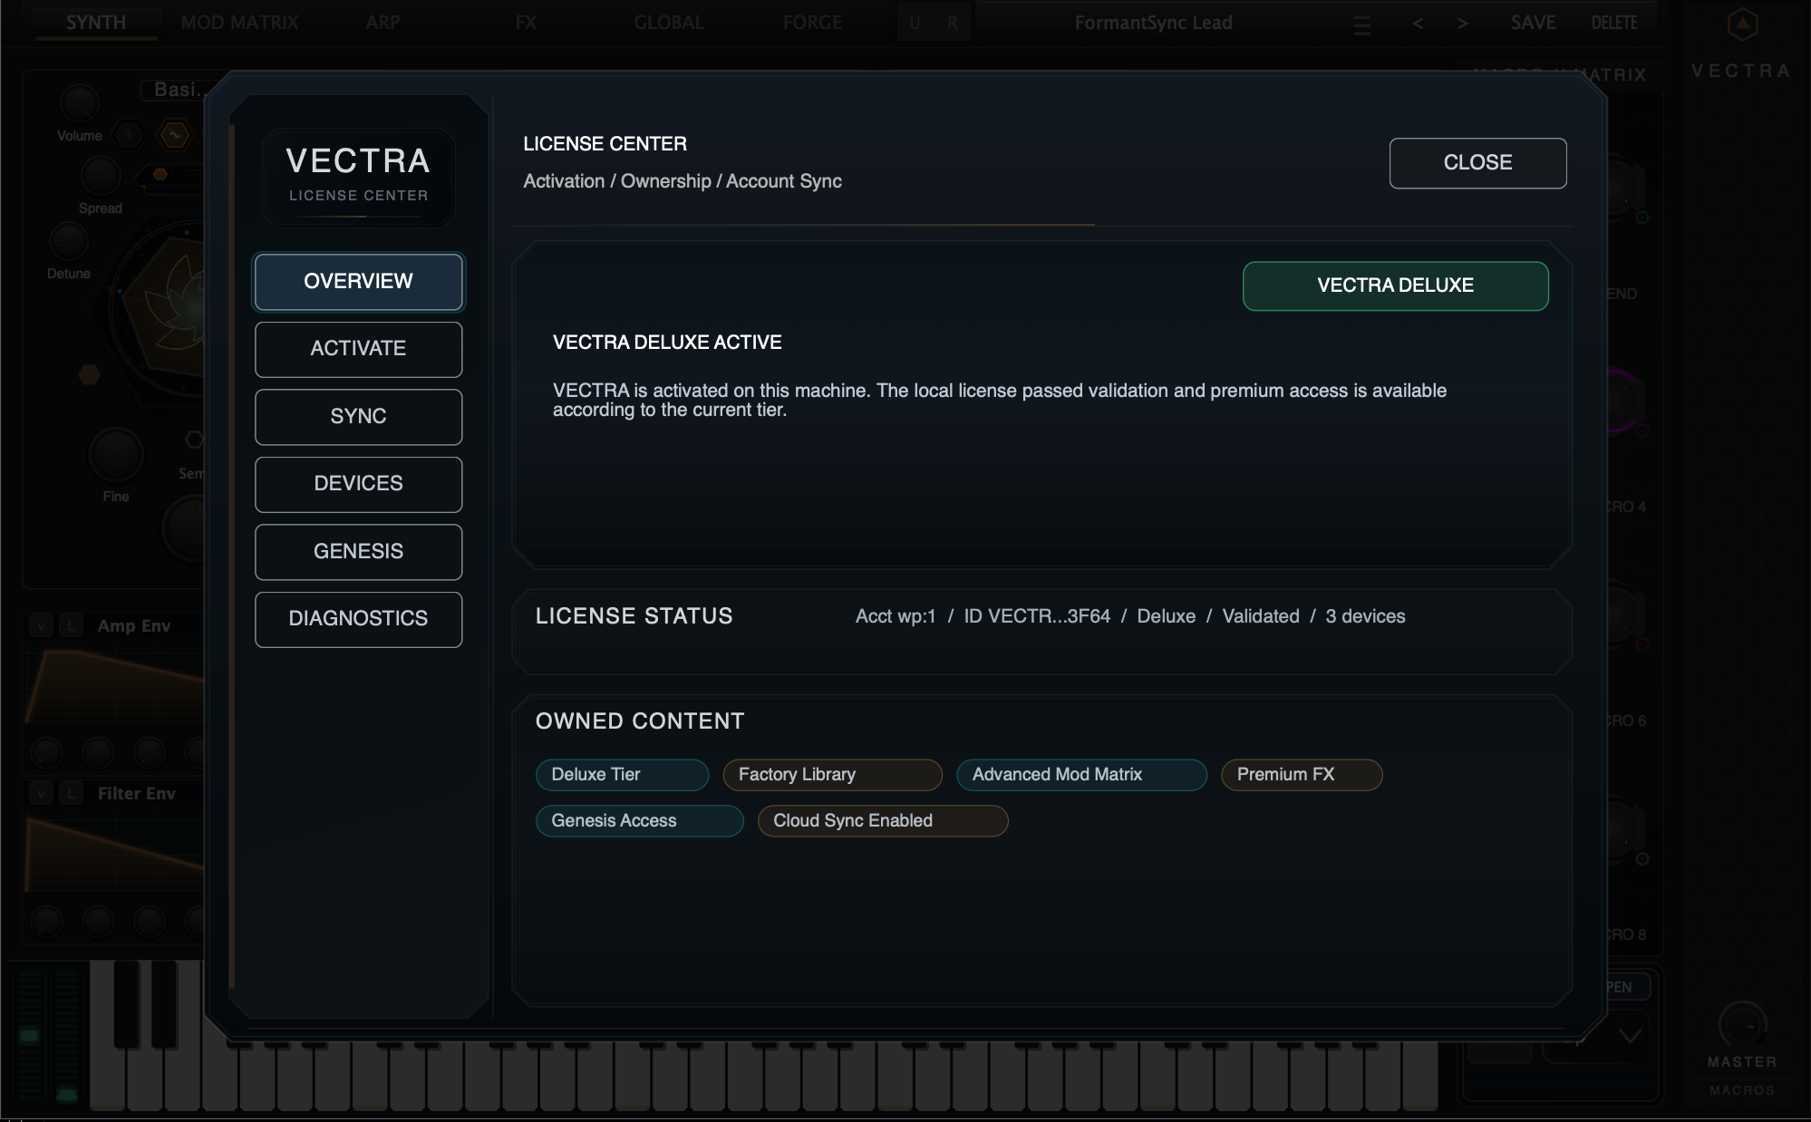
Task: Click the Premium FX content chip
Action: pos(1302,775)
